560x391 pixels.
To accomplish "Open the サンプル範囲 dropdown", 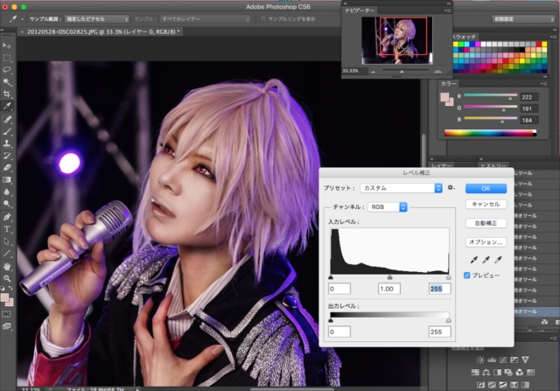I will click(x=97, y=19).
